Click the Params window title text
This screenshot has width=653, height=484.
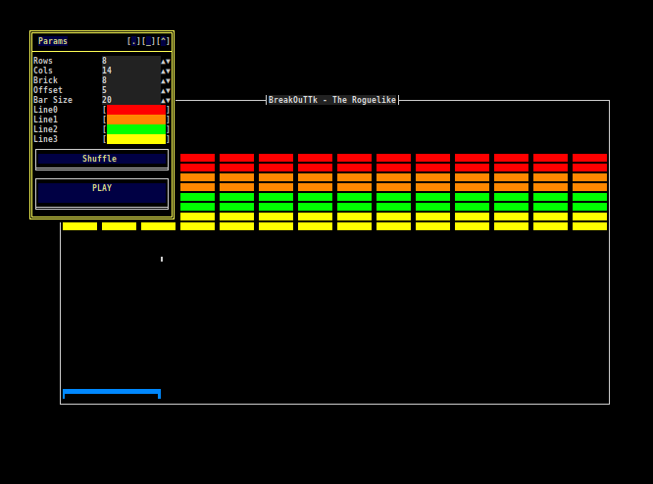[53, 41]
